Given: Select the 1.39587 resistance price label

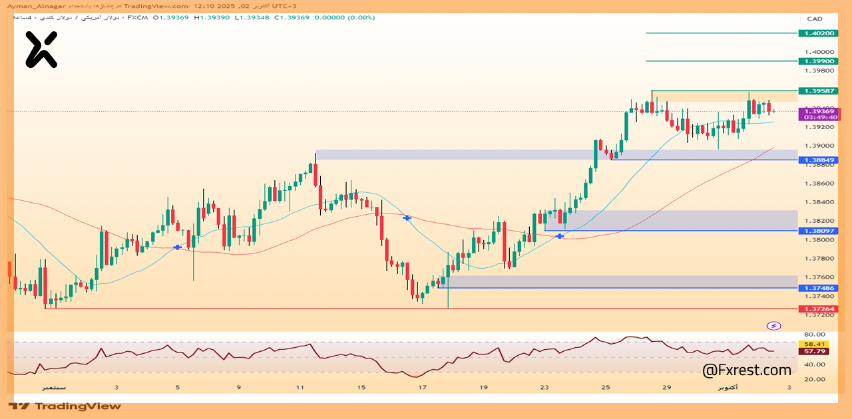Looking at the screenshot, I should pos(818,90).
